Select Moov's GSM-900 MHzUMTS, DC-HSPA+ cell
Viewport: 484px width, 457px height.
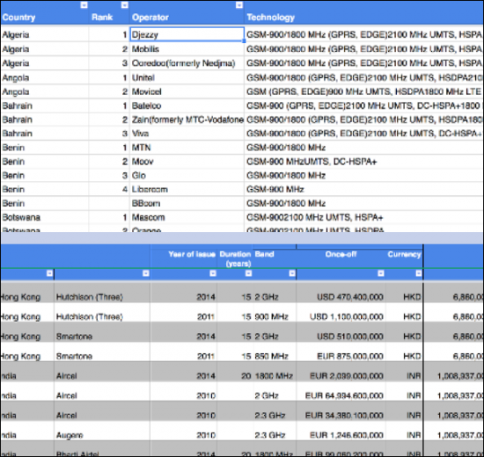click(x=364, y=162)
